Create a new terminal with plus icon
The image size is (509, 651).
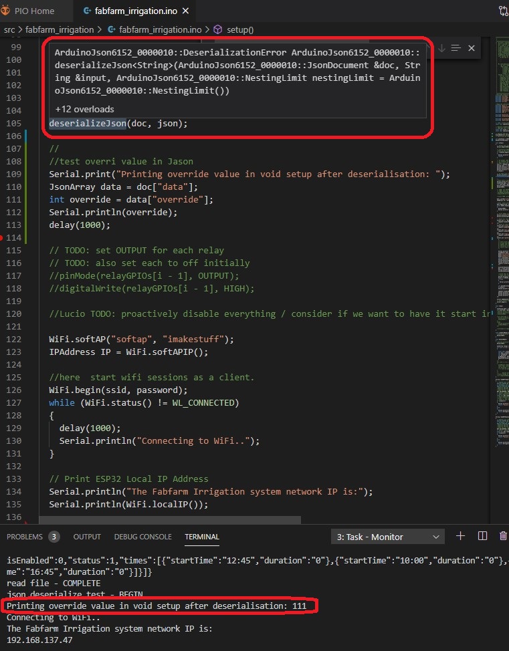click(x=460, y=537)
